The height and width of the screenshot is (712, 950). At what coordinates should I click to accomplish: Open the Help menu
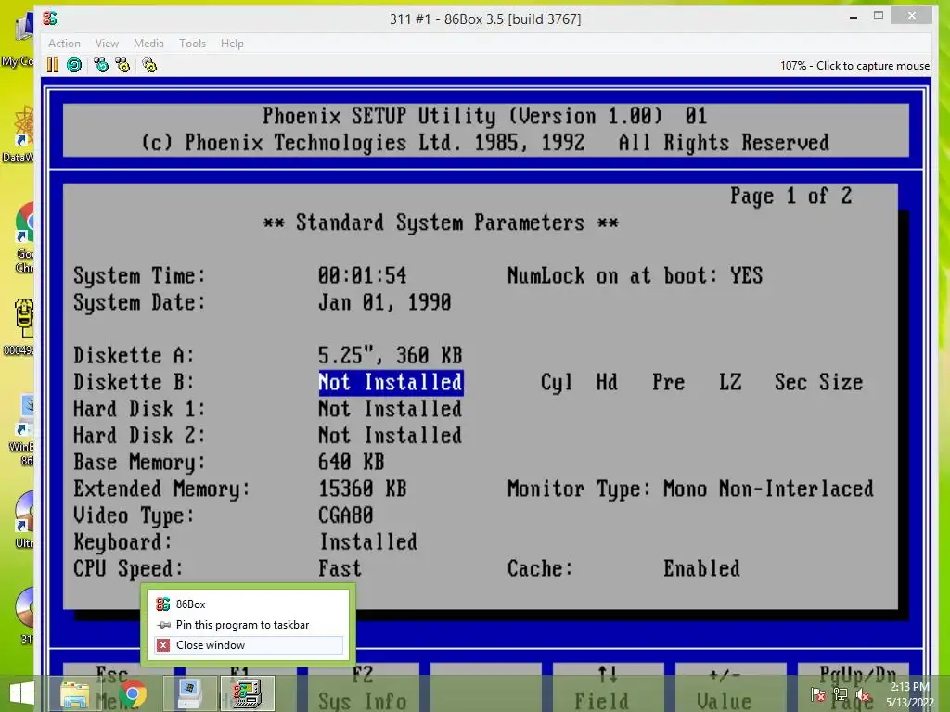click(x=232, y=44)
